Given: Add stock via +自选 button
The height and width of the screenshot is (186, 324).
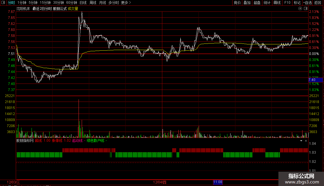Looking at the screenshot, I should (307, 3).
